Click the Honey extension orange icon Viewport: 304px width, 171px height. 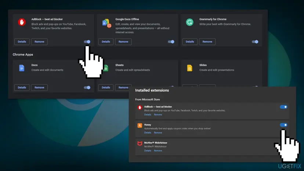pos(140,125)
